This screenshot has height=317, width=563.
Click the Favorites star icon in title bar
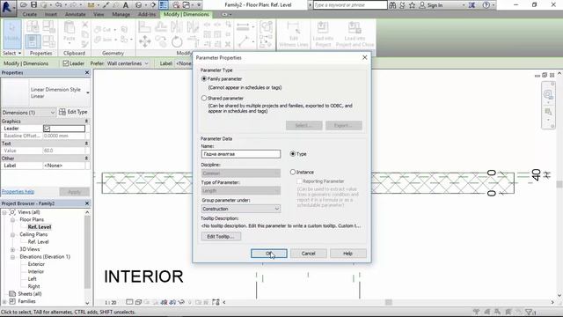click(x=413, y=5)
